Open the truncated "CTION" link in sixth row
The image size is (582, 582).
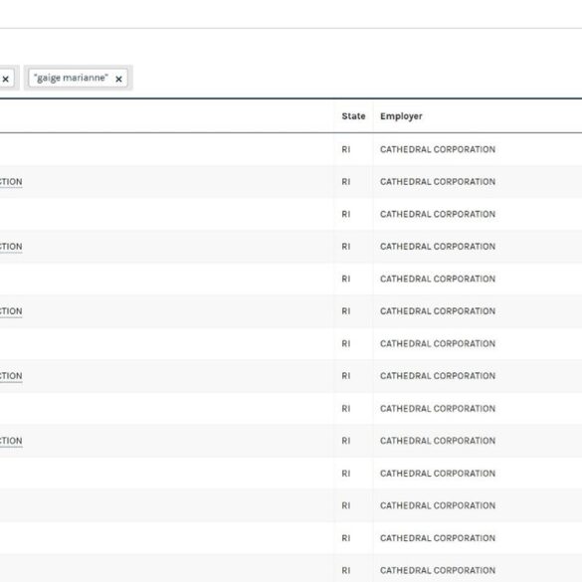(x=11, y=311)
